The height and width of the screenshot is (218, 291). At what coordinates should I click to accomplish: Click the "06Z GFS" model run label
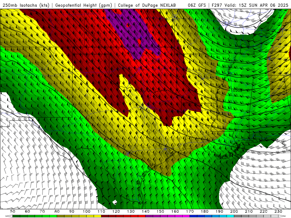197,5
